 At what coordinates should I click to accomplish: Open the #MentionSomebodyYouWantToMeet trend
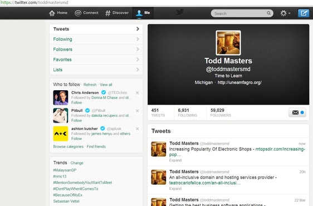82,183
